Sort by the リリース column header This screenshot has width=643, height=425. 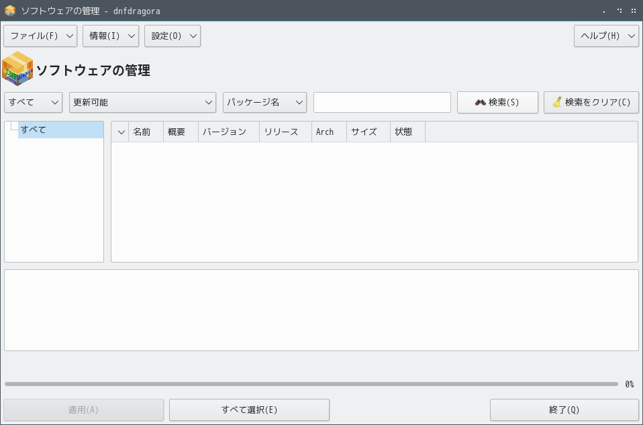[285, 132]
